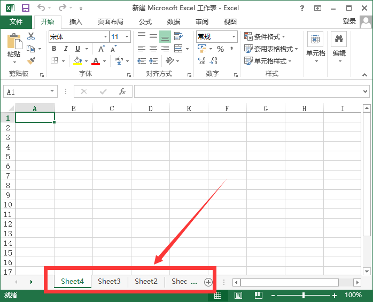Switch to the 公式 ribbon tab

click(145, 22)
